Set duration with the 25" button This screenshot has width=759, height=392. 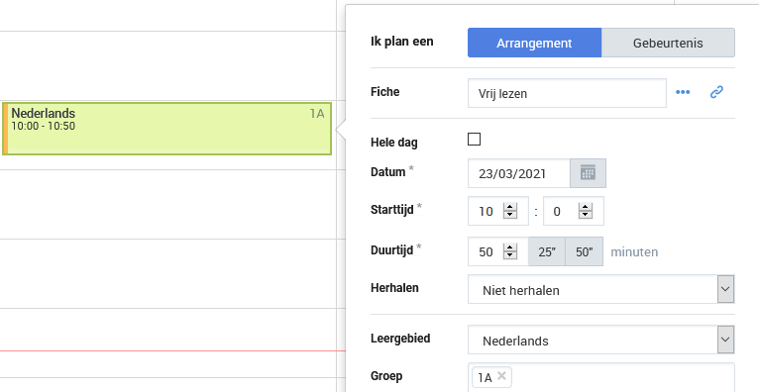tap(547, 251)
